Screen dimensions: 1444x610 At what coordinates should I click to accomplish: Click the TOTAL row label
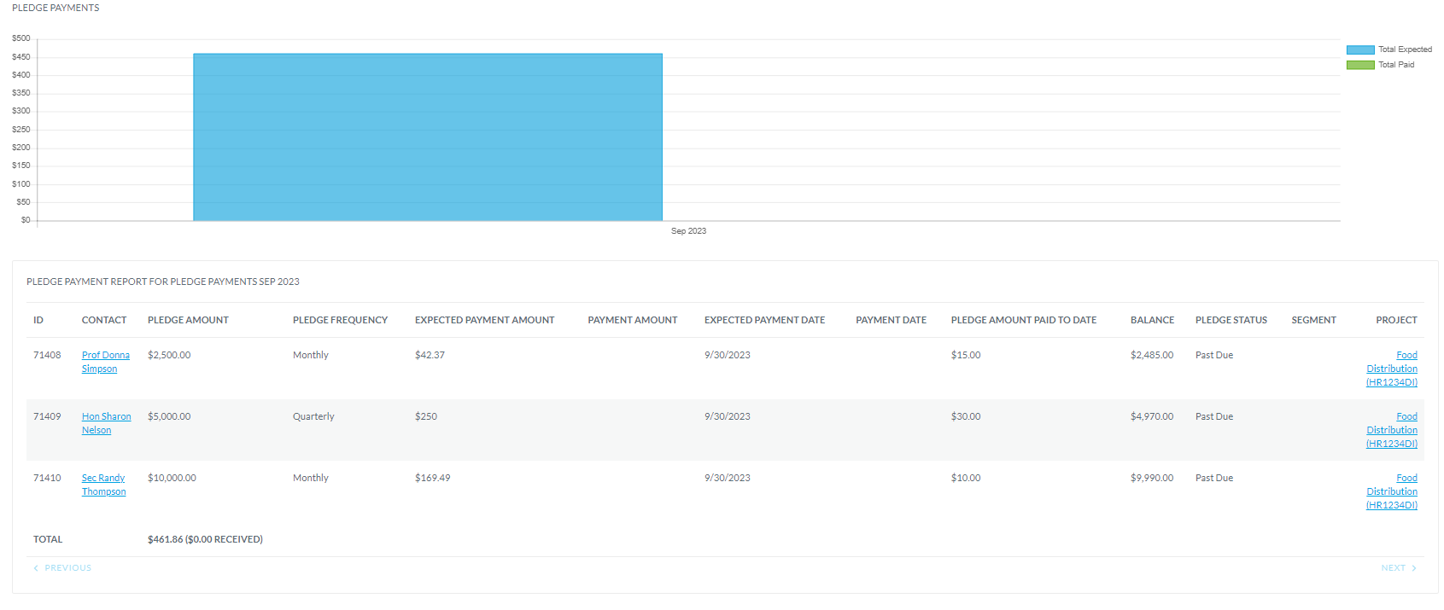[48, 539]
